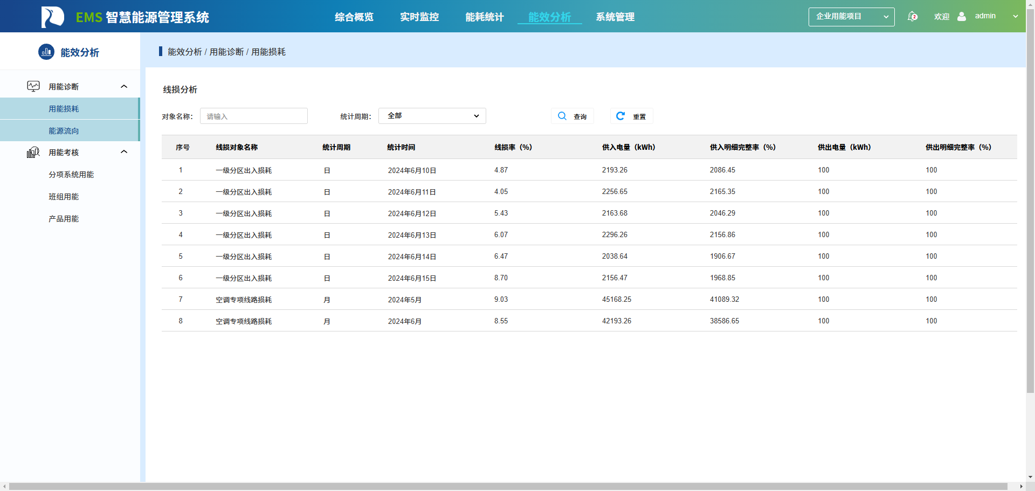Click the admin user avatar icon
This screenshot has height=491, width=1035.
pos(962,16)
